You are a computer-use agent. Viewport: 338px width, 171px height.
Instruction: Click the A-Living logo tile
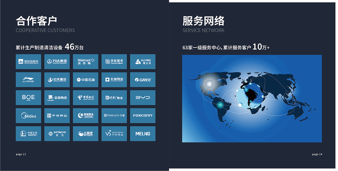143,62
